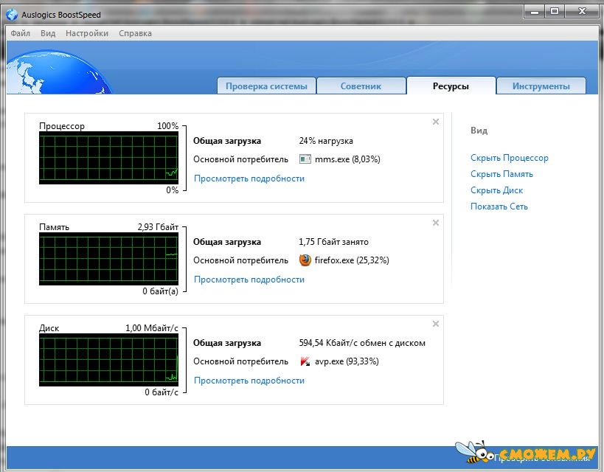Switch to the Советник tab

(x=361, y=86)
